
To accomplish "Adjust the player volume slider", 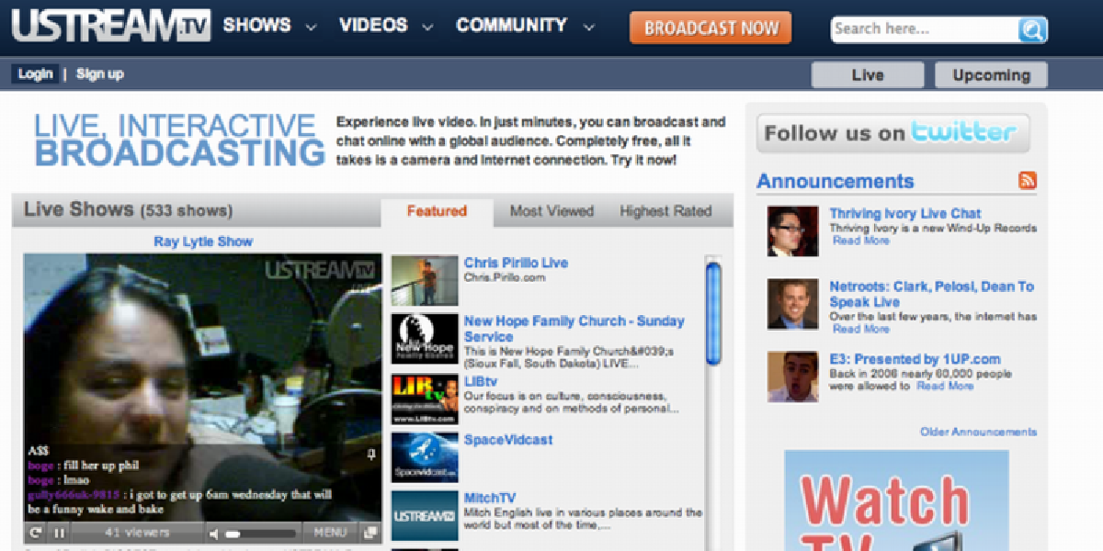I will click(261, 533).
